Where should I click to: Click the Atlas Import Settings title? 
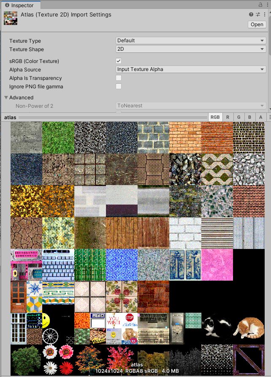(66, 15)
